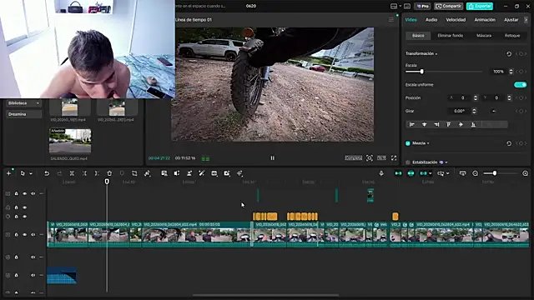Enable the Estabilización checkbox
The height and width of the screenshot is (300, 534).
click(x=408, y=162)
